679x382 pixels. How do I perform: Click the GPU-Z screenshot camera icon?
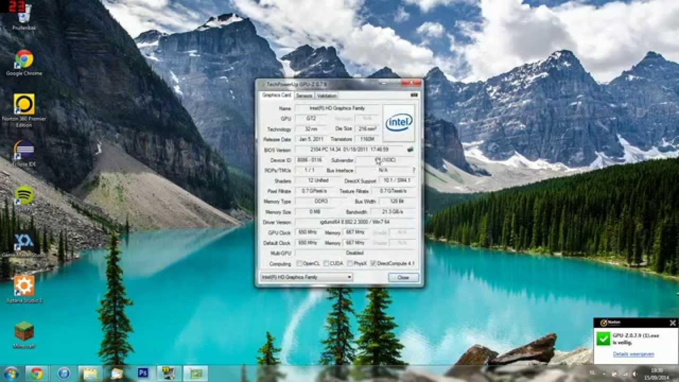coord(414,95)
